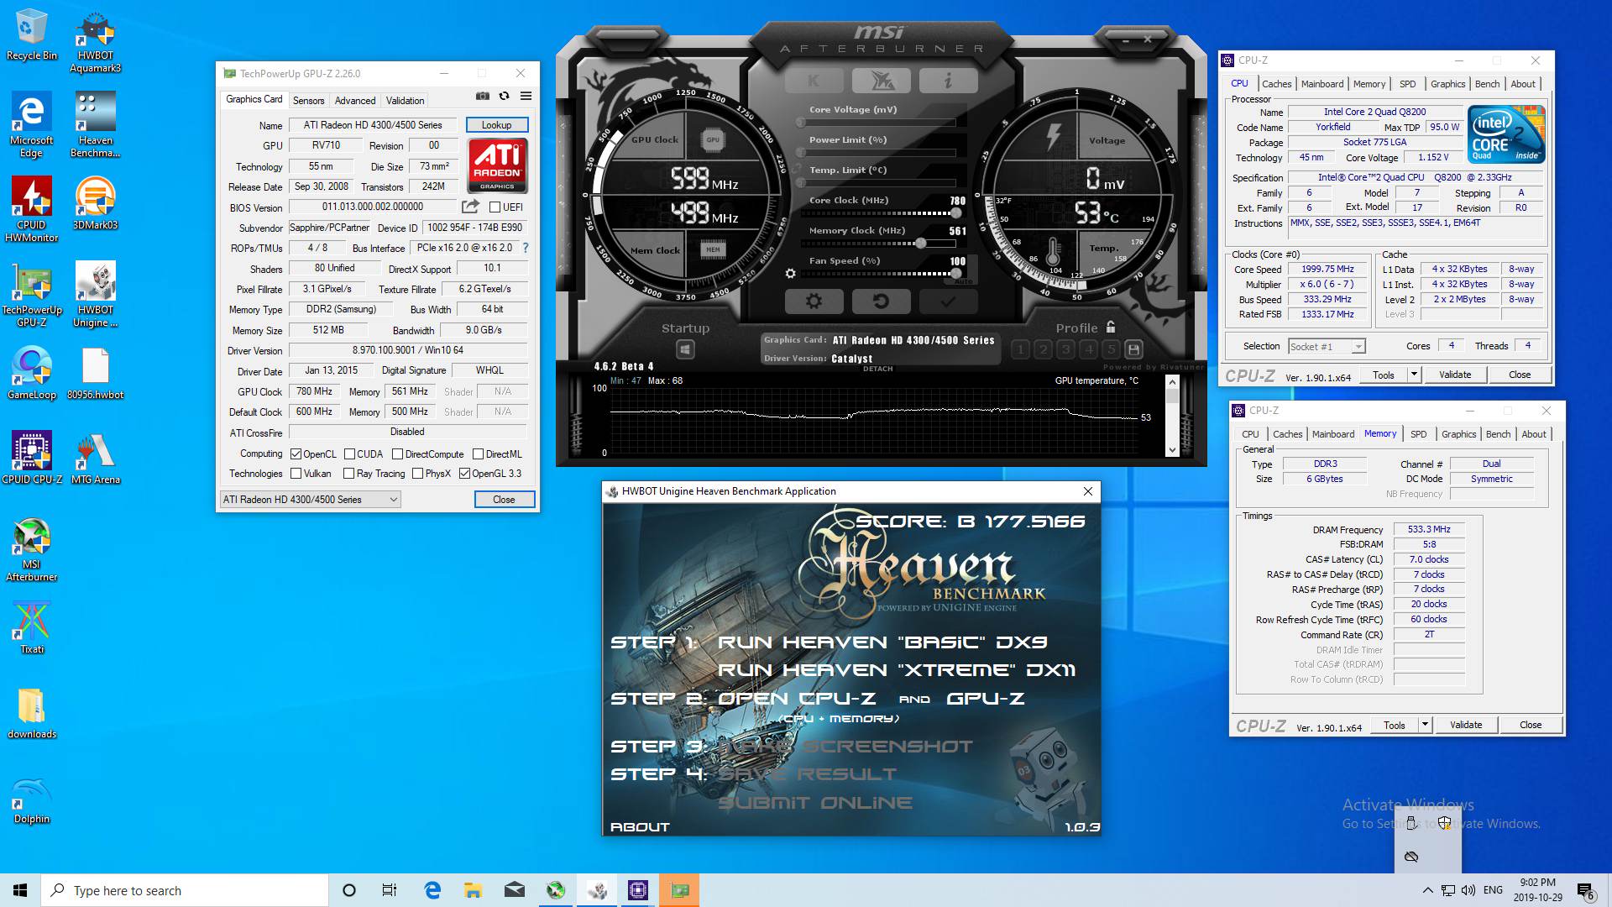Select Afterburner profile slot 1
Image resolution: width=1612 pixels, height=907 pixels.
[x=1020, y=349]
